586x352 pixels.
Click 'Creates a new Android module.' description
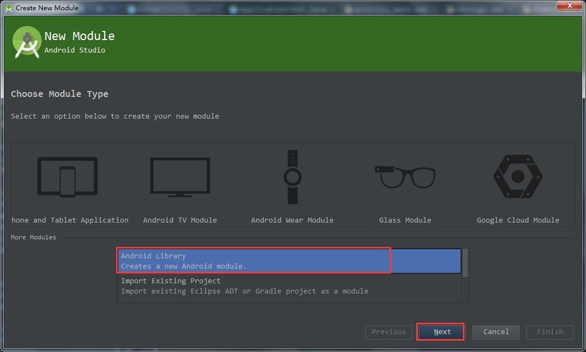(183, 266)
